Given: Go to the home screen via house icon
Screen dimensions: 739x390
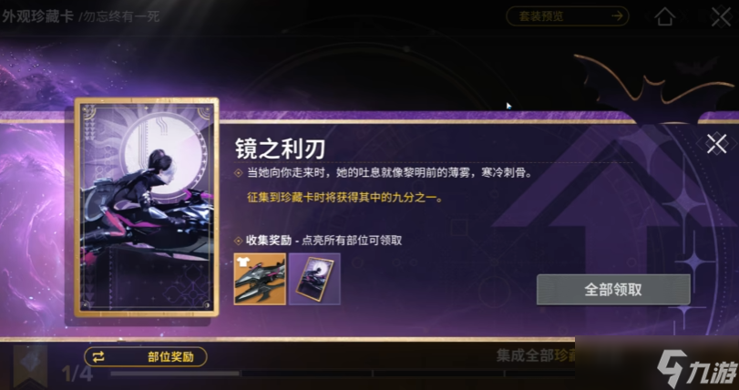Looking at the screenshot, I should coord(664,17).
